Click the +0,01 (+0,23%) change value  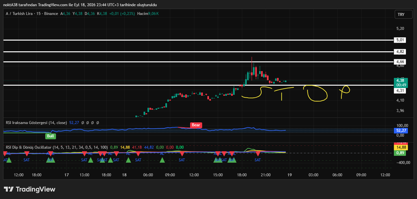(122, 14)
